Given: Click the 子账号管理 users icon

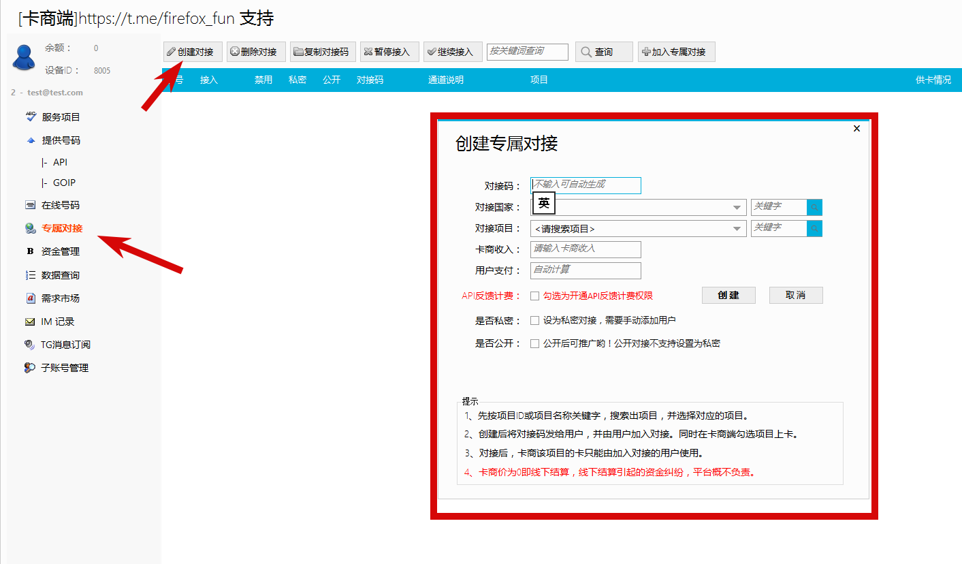Looking at the screenshot, I should tap(31, 368).
